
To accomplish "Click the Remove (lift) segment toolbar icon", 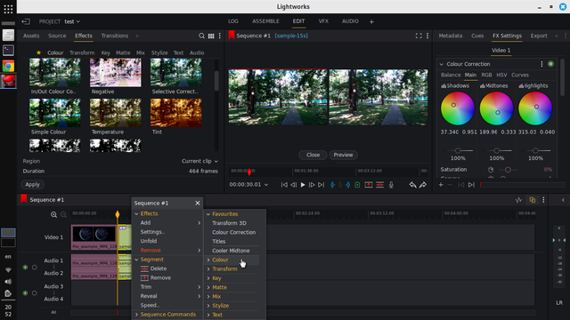I will coord(369,185).
